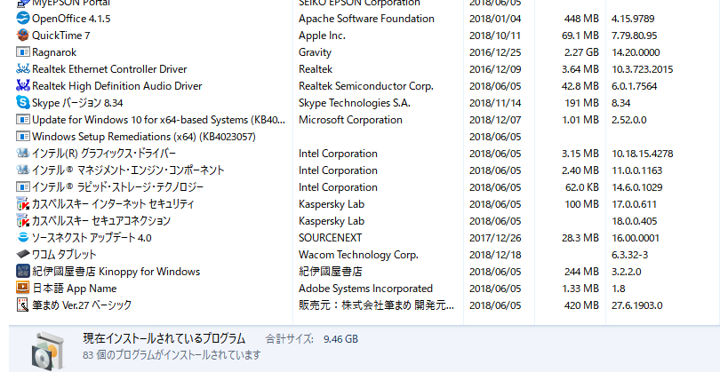Click publisher Realtek Semiconductor Corp.
Viewport: 720px width, 372px height.
(366, 86)
